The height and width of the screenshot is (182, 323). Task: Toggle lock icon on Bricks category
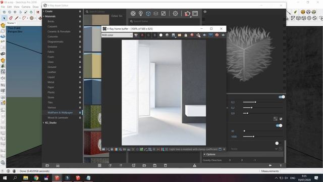click(80, 21)
